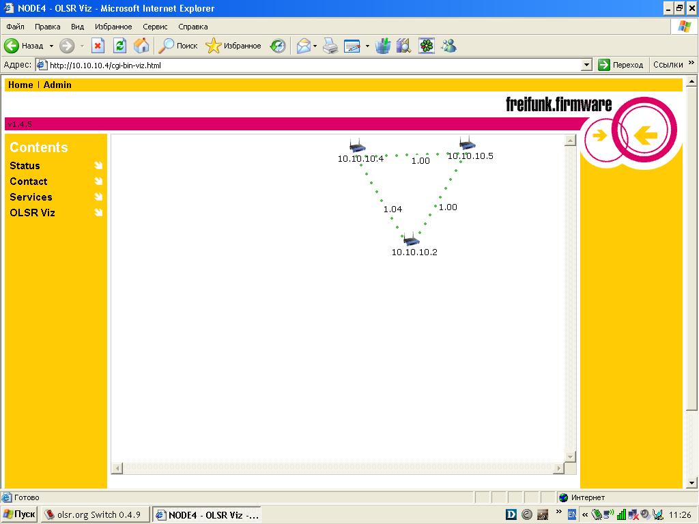The height and width of the screenshot is (524, 699).
Task: Expand the Ссылки links chevron
Action: (x=691, y=63)
